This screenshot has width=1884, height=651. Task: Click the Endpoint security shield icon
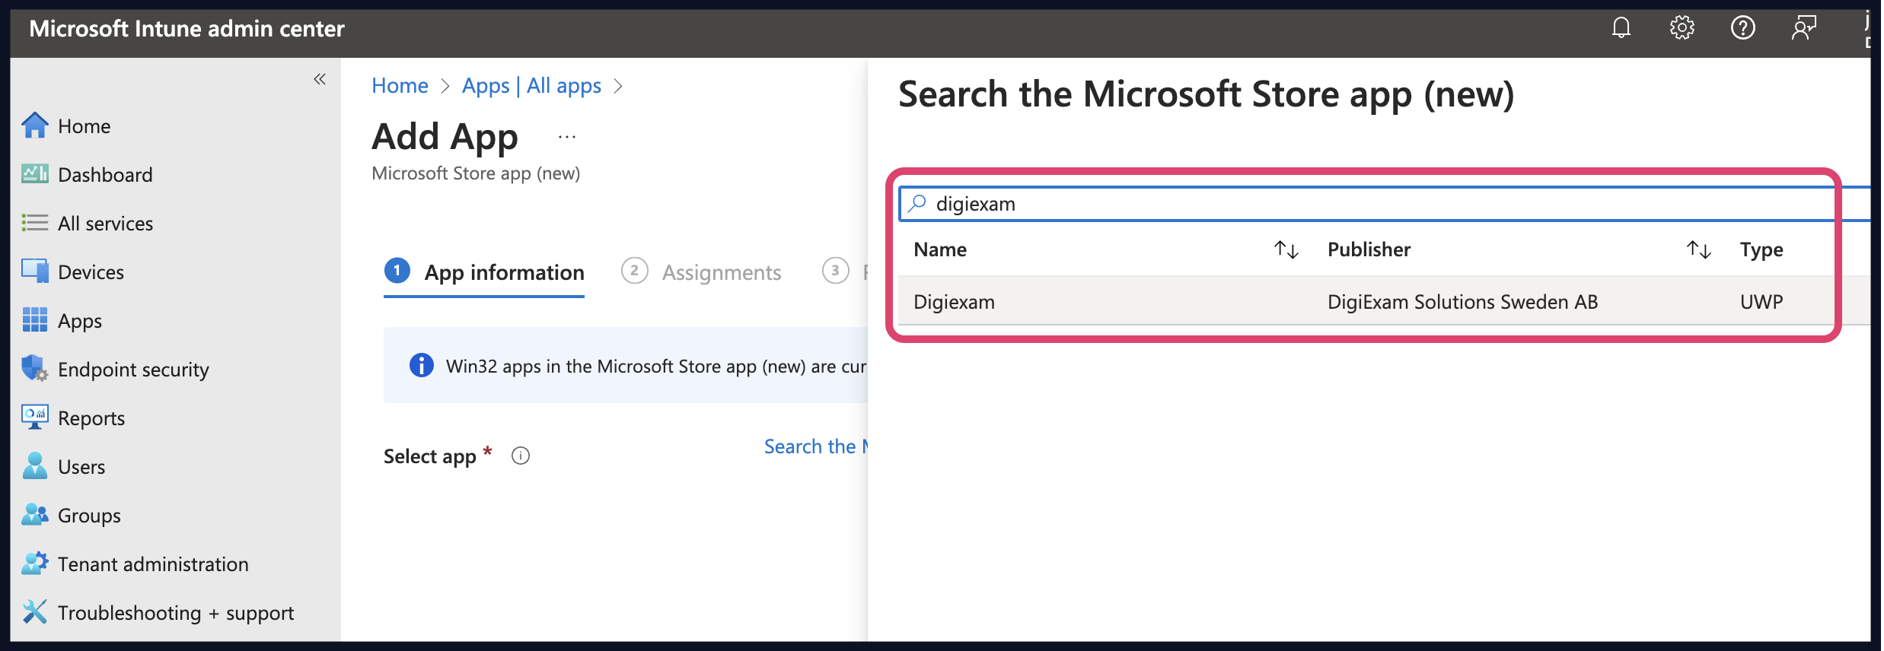(35, 369)
